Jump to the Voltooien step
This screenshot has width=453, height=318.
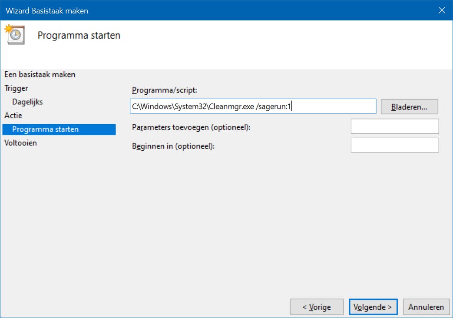click(x=20, y=143)
